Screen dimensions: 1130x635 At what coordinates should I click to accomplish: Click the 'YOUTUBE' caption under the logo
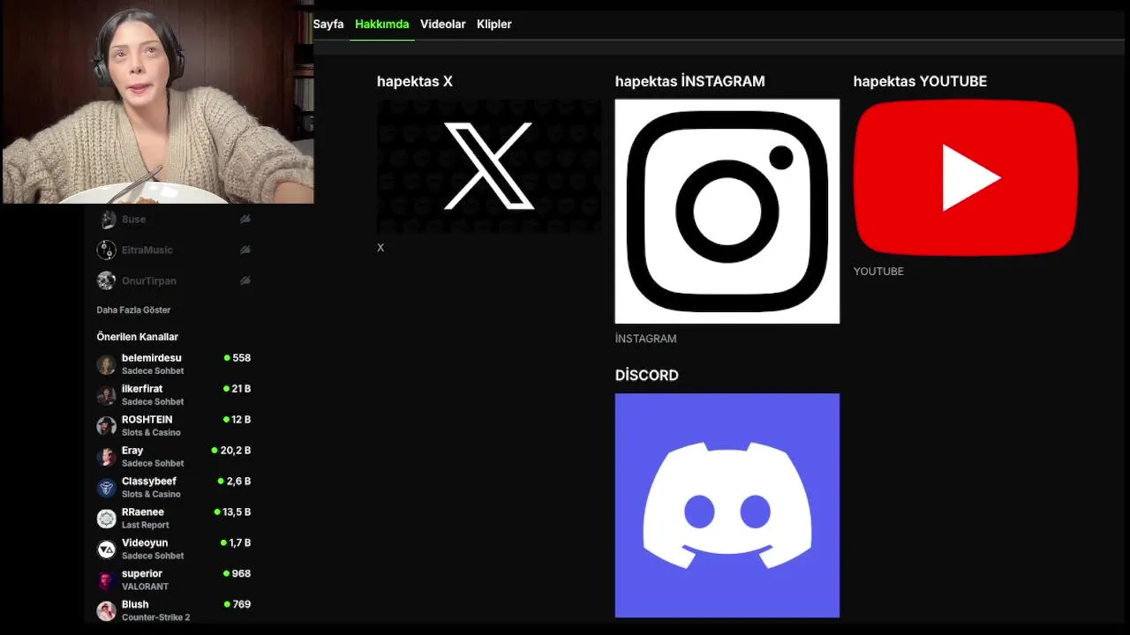tap(878, 272)
